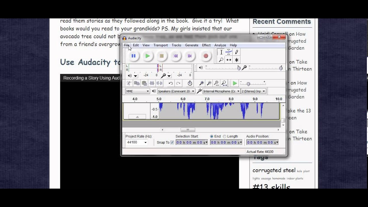Fit project in window zoom icon
The width and height of the screenshot is (368, 207).
(224, 83)
